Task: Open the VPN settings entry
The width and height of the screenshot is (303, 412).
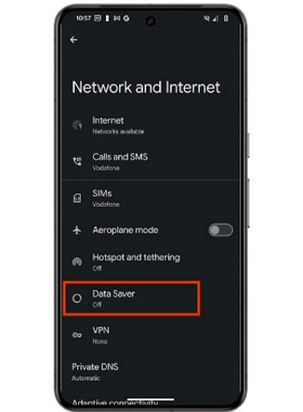Action: coord(151,335)
